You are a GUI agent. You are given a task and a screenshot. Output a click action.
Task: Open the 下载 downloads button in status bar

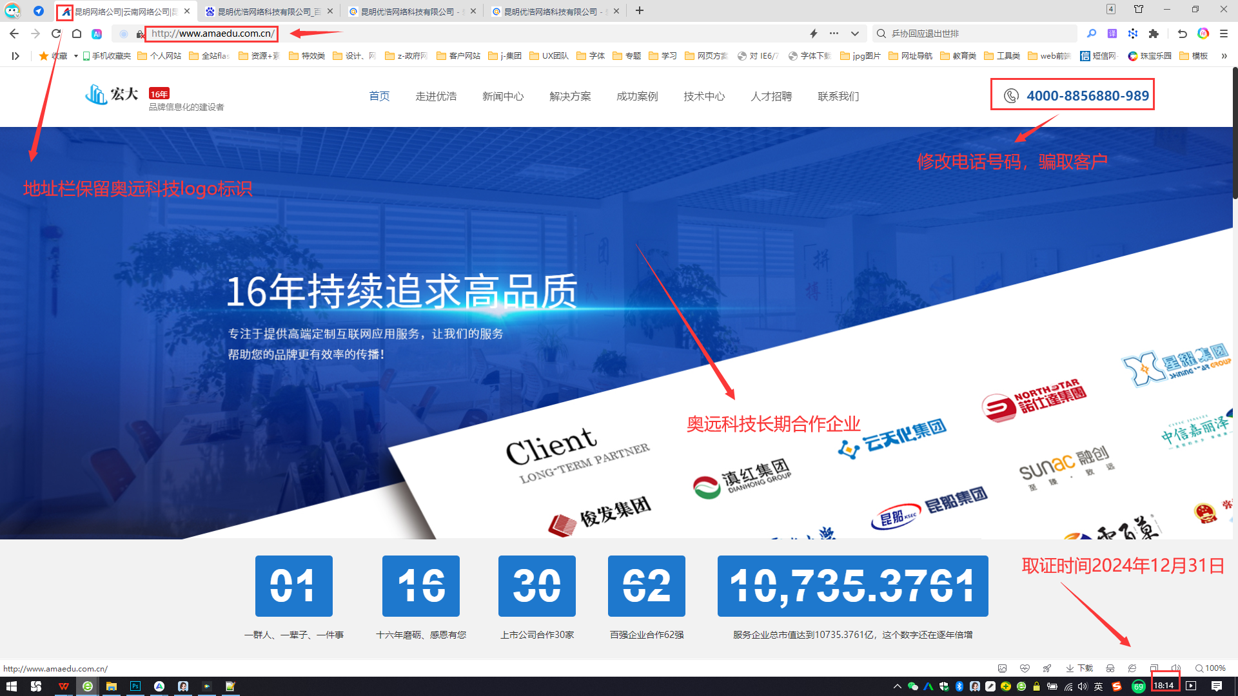tap(1079, 668)
